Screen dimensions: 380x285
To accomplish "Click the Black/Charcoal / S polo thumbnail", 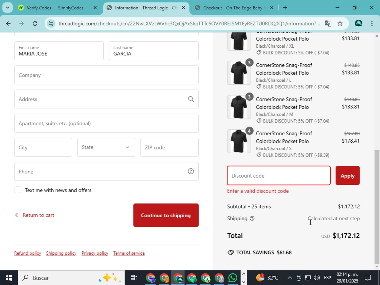I will (x=239, y=141).
